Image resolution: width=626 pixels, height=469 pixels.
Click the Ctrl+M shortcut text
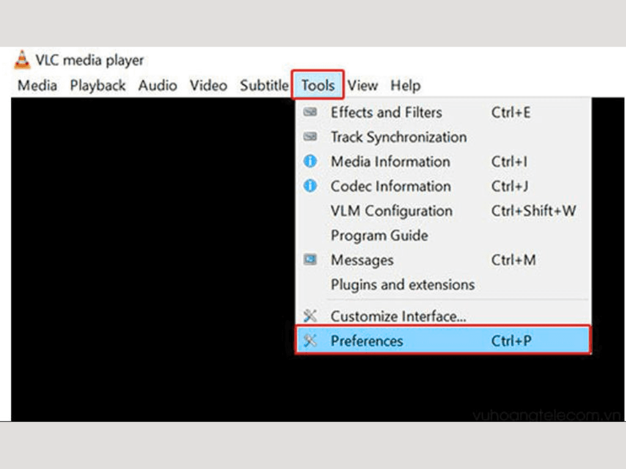point(514,260)
